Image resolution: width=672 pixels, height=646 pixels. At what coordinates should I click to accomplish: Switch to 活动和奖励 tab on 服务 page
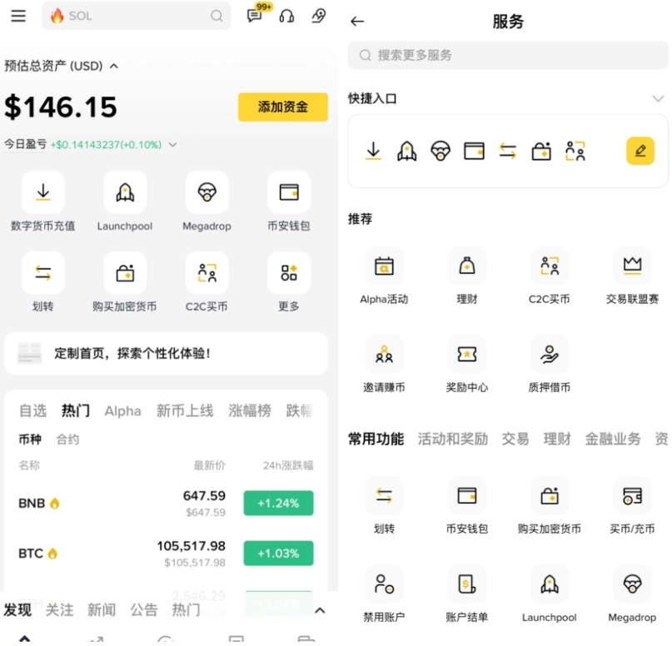click(x=452, y=439)
